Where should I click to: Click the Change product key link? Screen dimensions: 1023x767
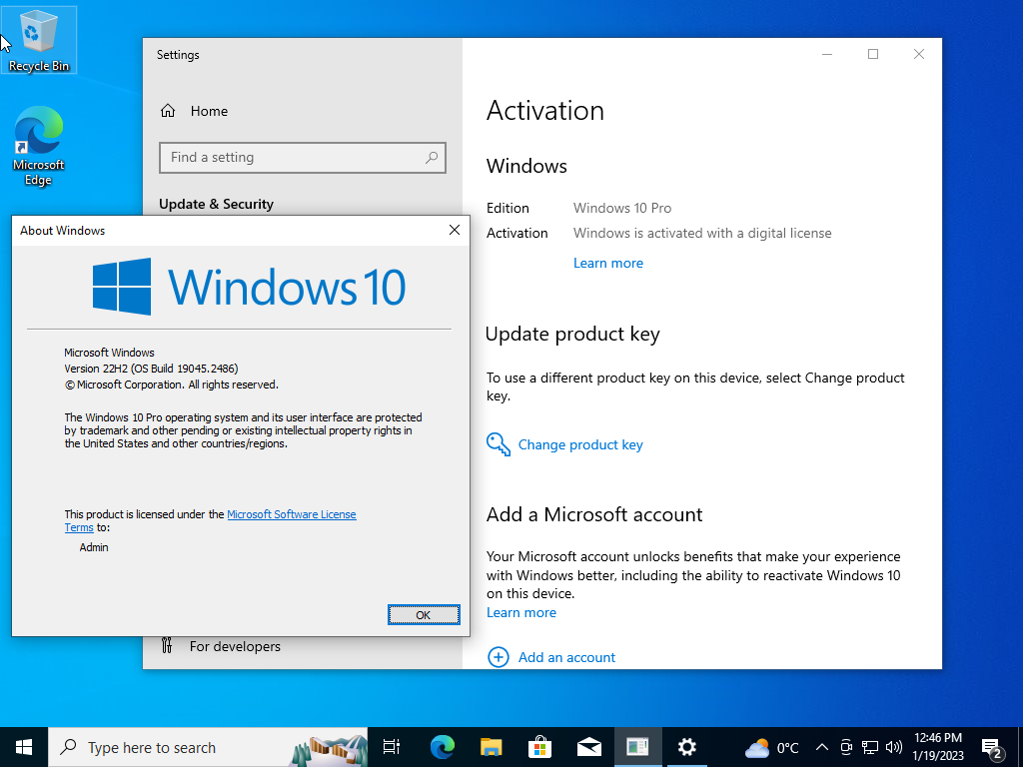[x=580, y=444]
